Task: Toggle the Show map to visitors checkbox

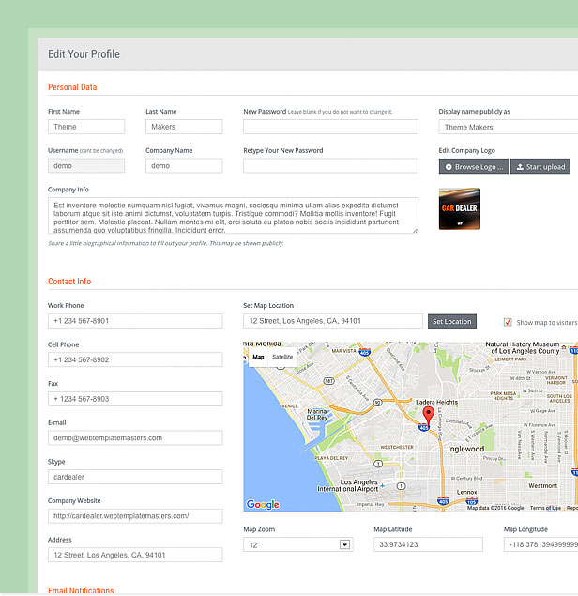Action: click(x=508, y=322)
